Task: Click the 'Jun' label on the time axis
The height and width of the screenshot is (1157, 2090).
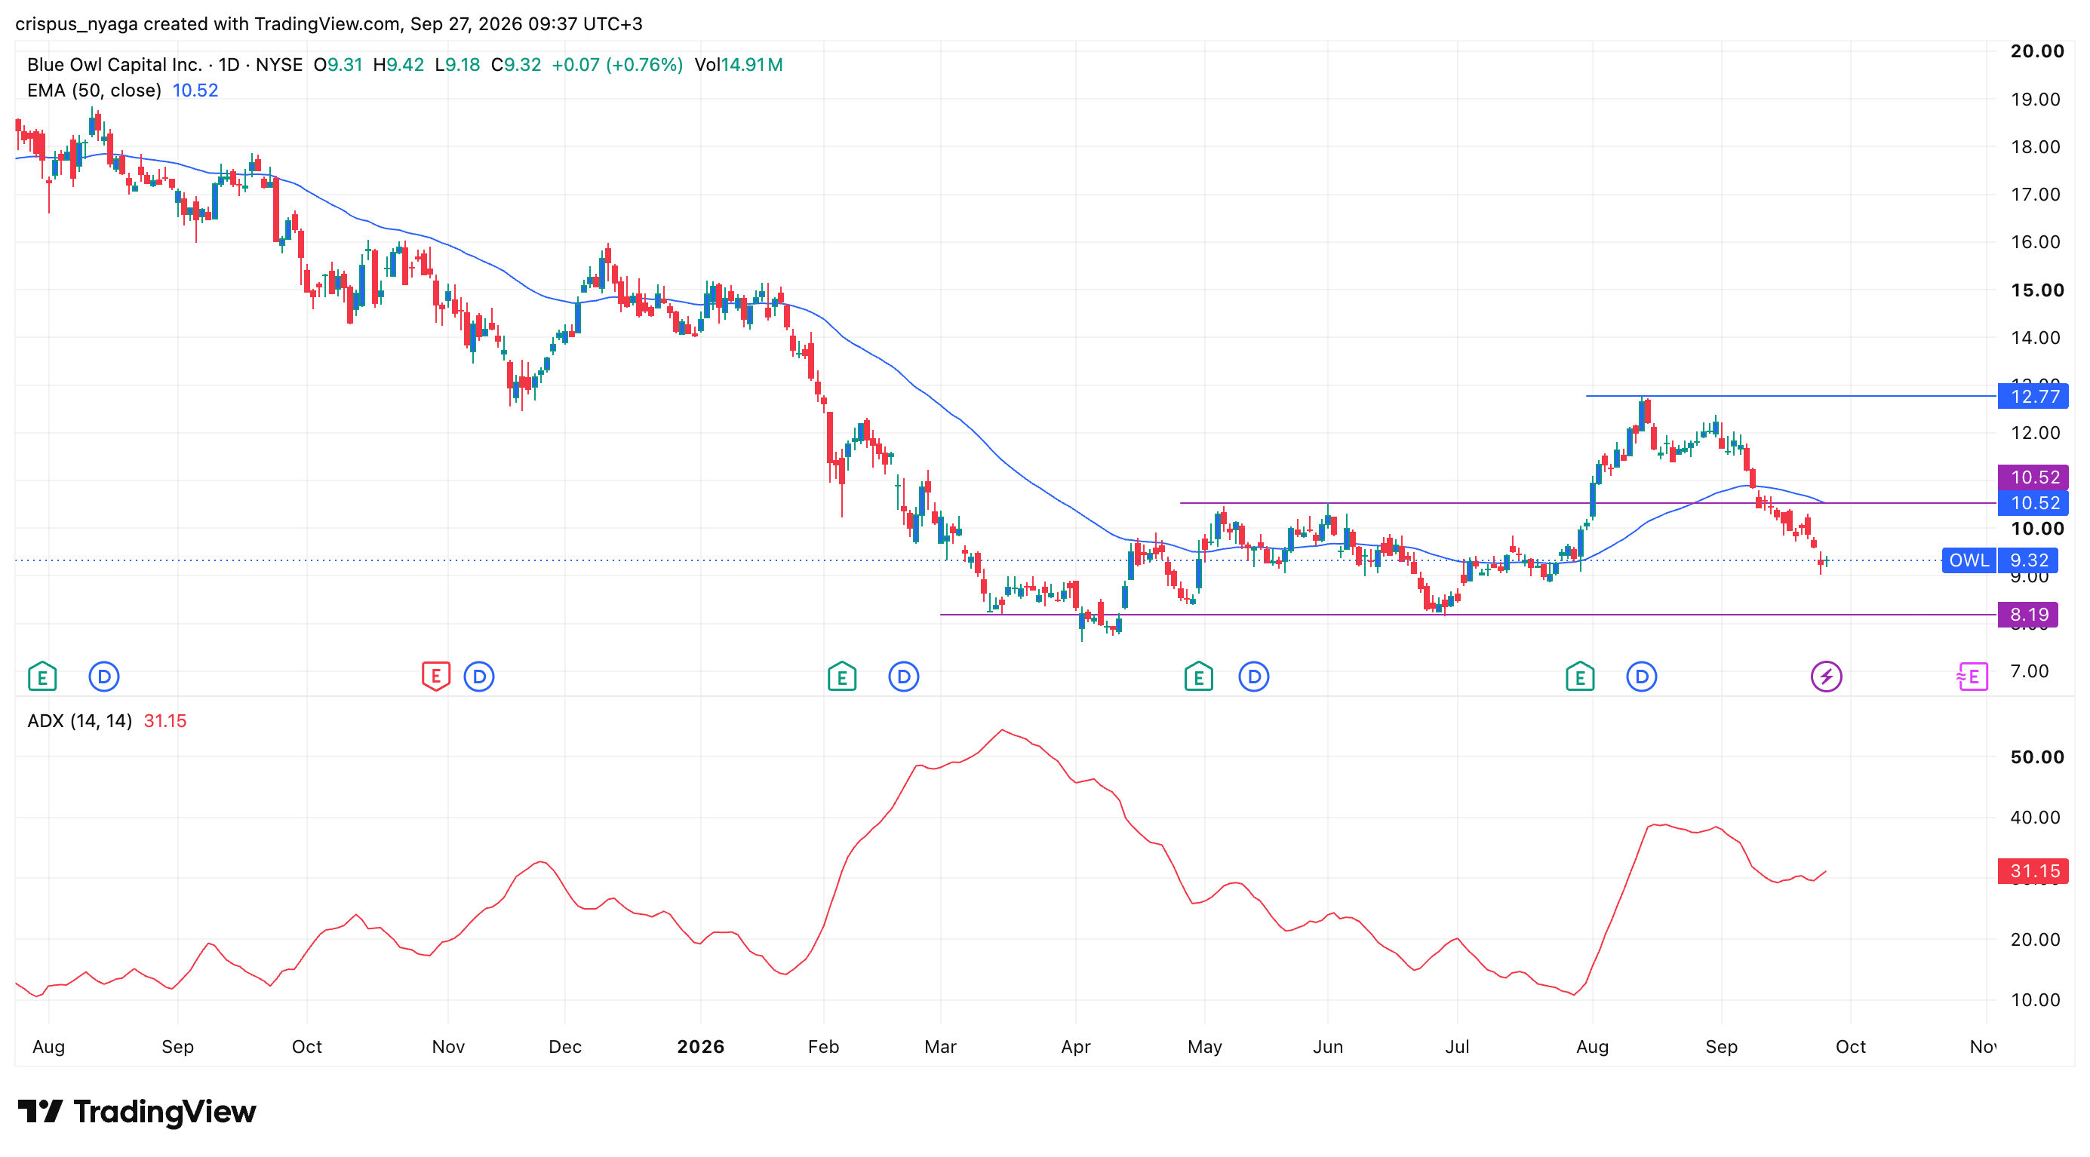Action: (1328, 1047)
